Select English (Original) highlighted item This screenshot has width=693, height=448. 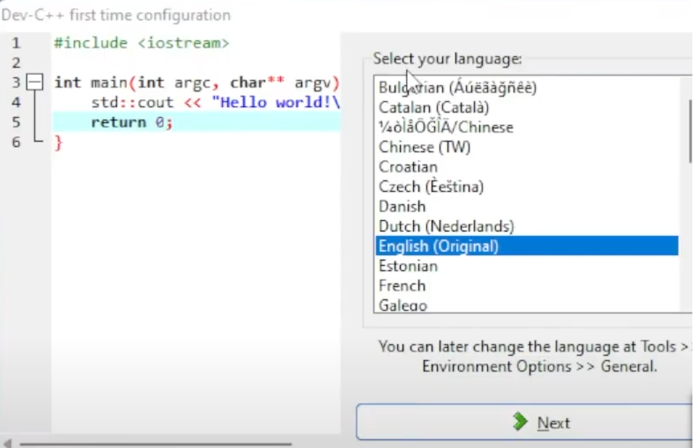click(x=438, y=246)
